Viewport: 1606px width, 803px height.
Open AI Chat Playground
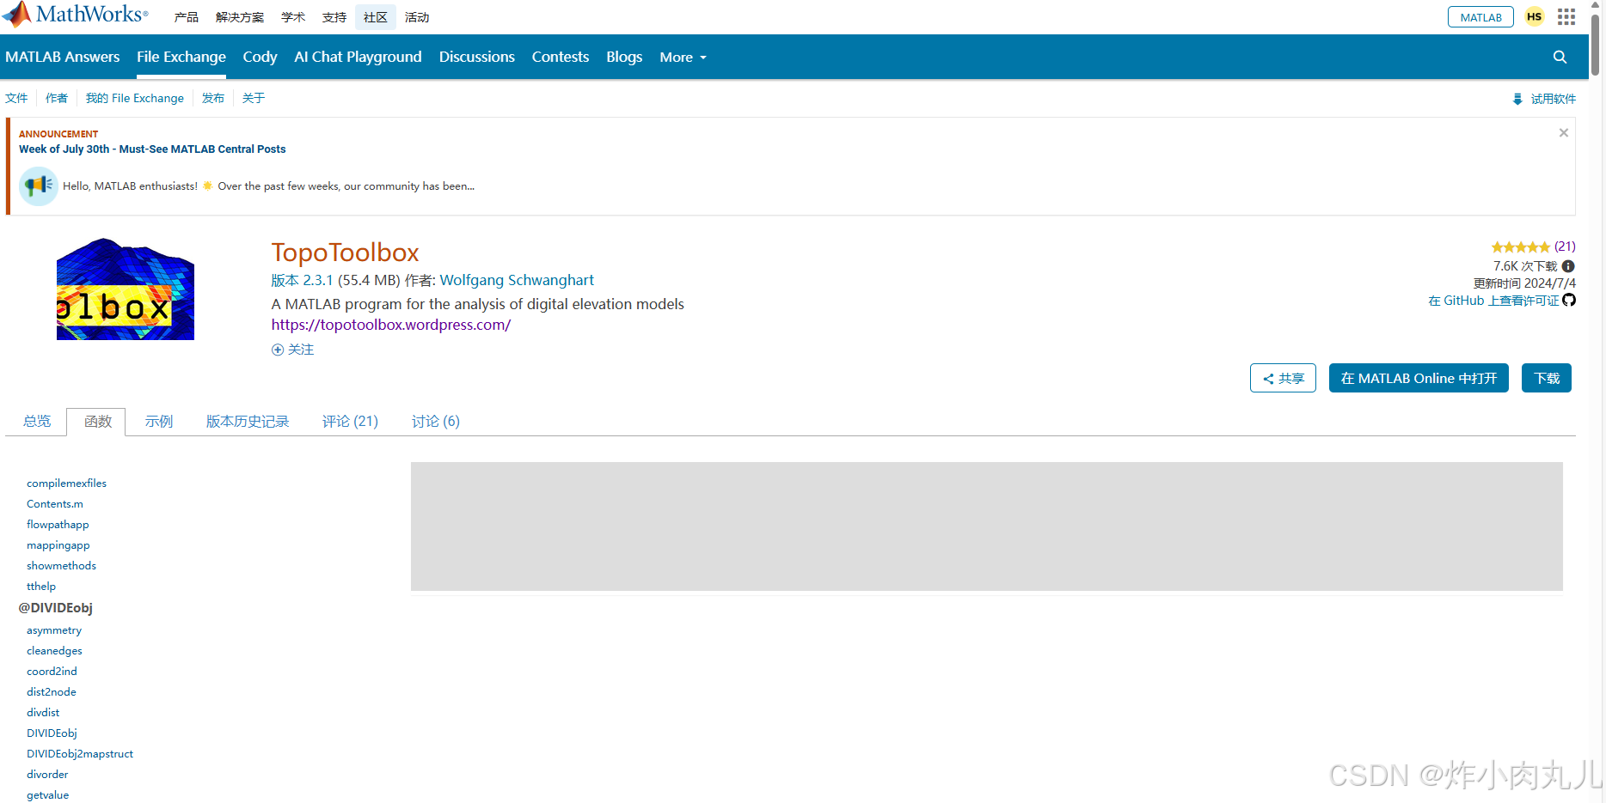[358, 57]
